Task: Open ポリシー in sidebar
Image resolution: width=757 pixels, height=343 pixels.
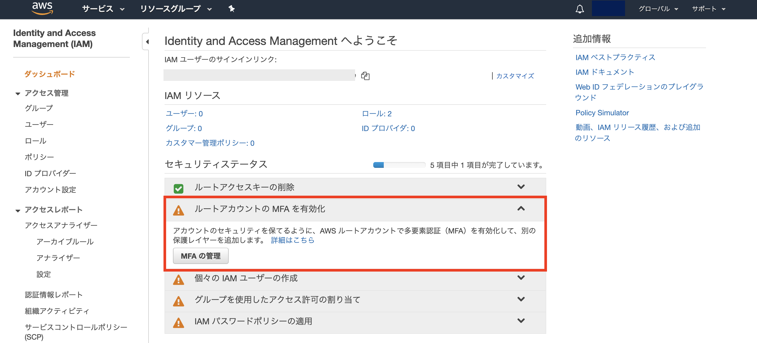Action: click(39, 157)
